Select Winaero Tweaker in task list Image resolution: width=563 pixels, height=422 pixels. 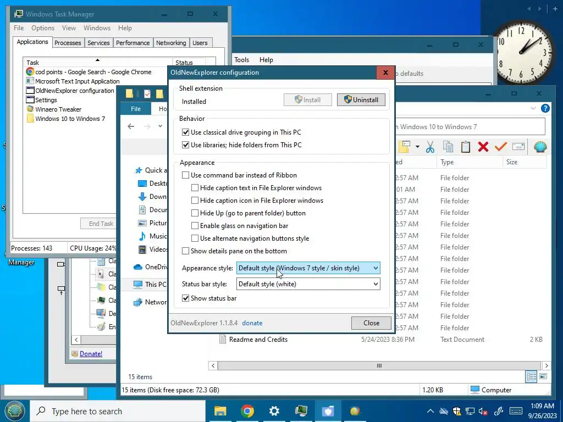pos(58,109)
